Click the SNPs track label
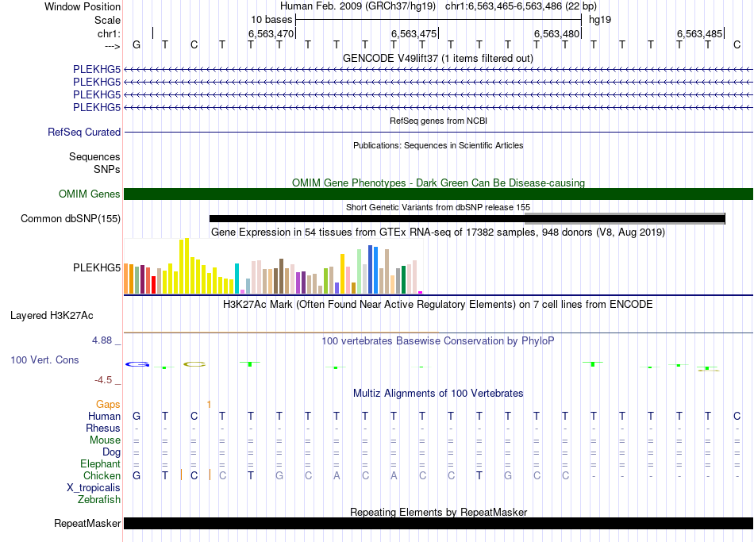 (107, 169)
